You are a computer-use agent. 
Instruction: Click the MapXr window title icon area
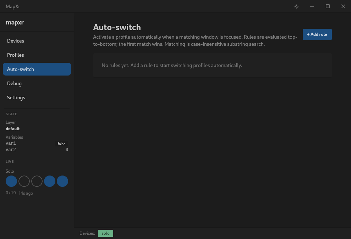[x=13, y=6]
